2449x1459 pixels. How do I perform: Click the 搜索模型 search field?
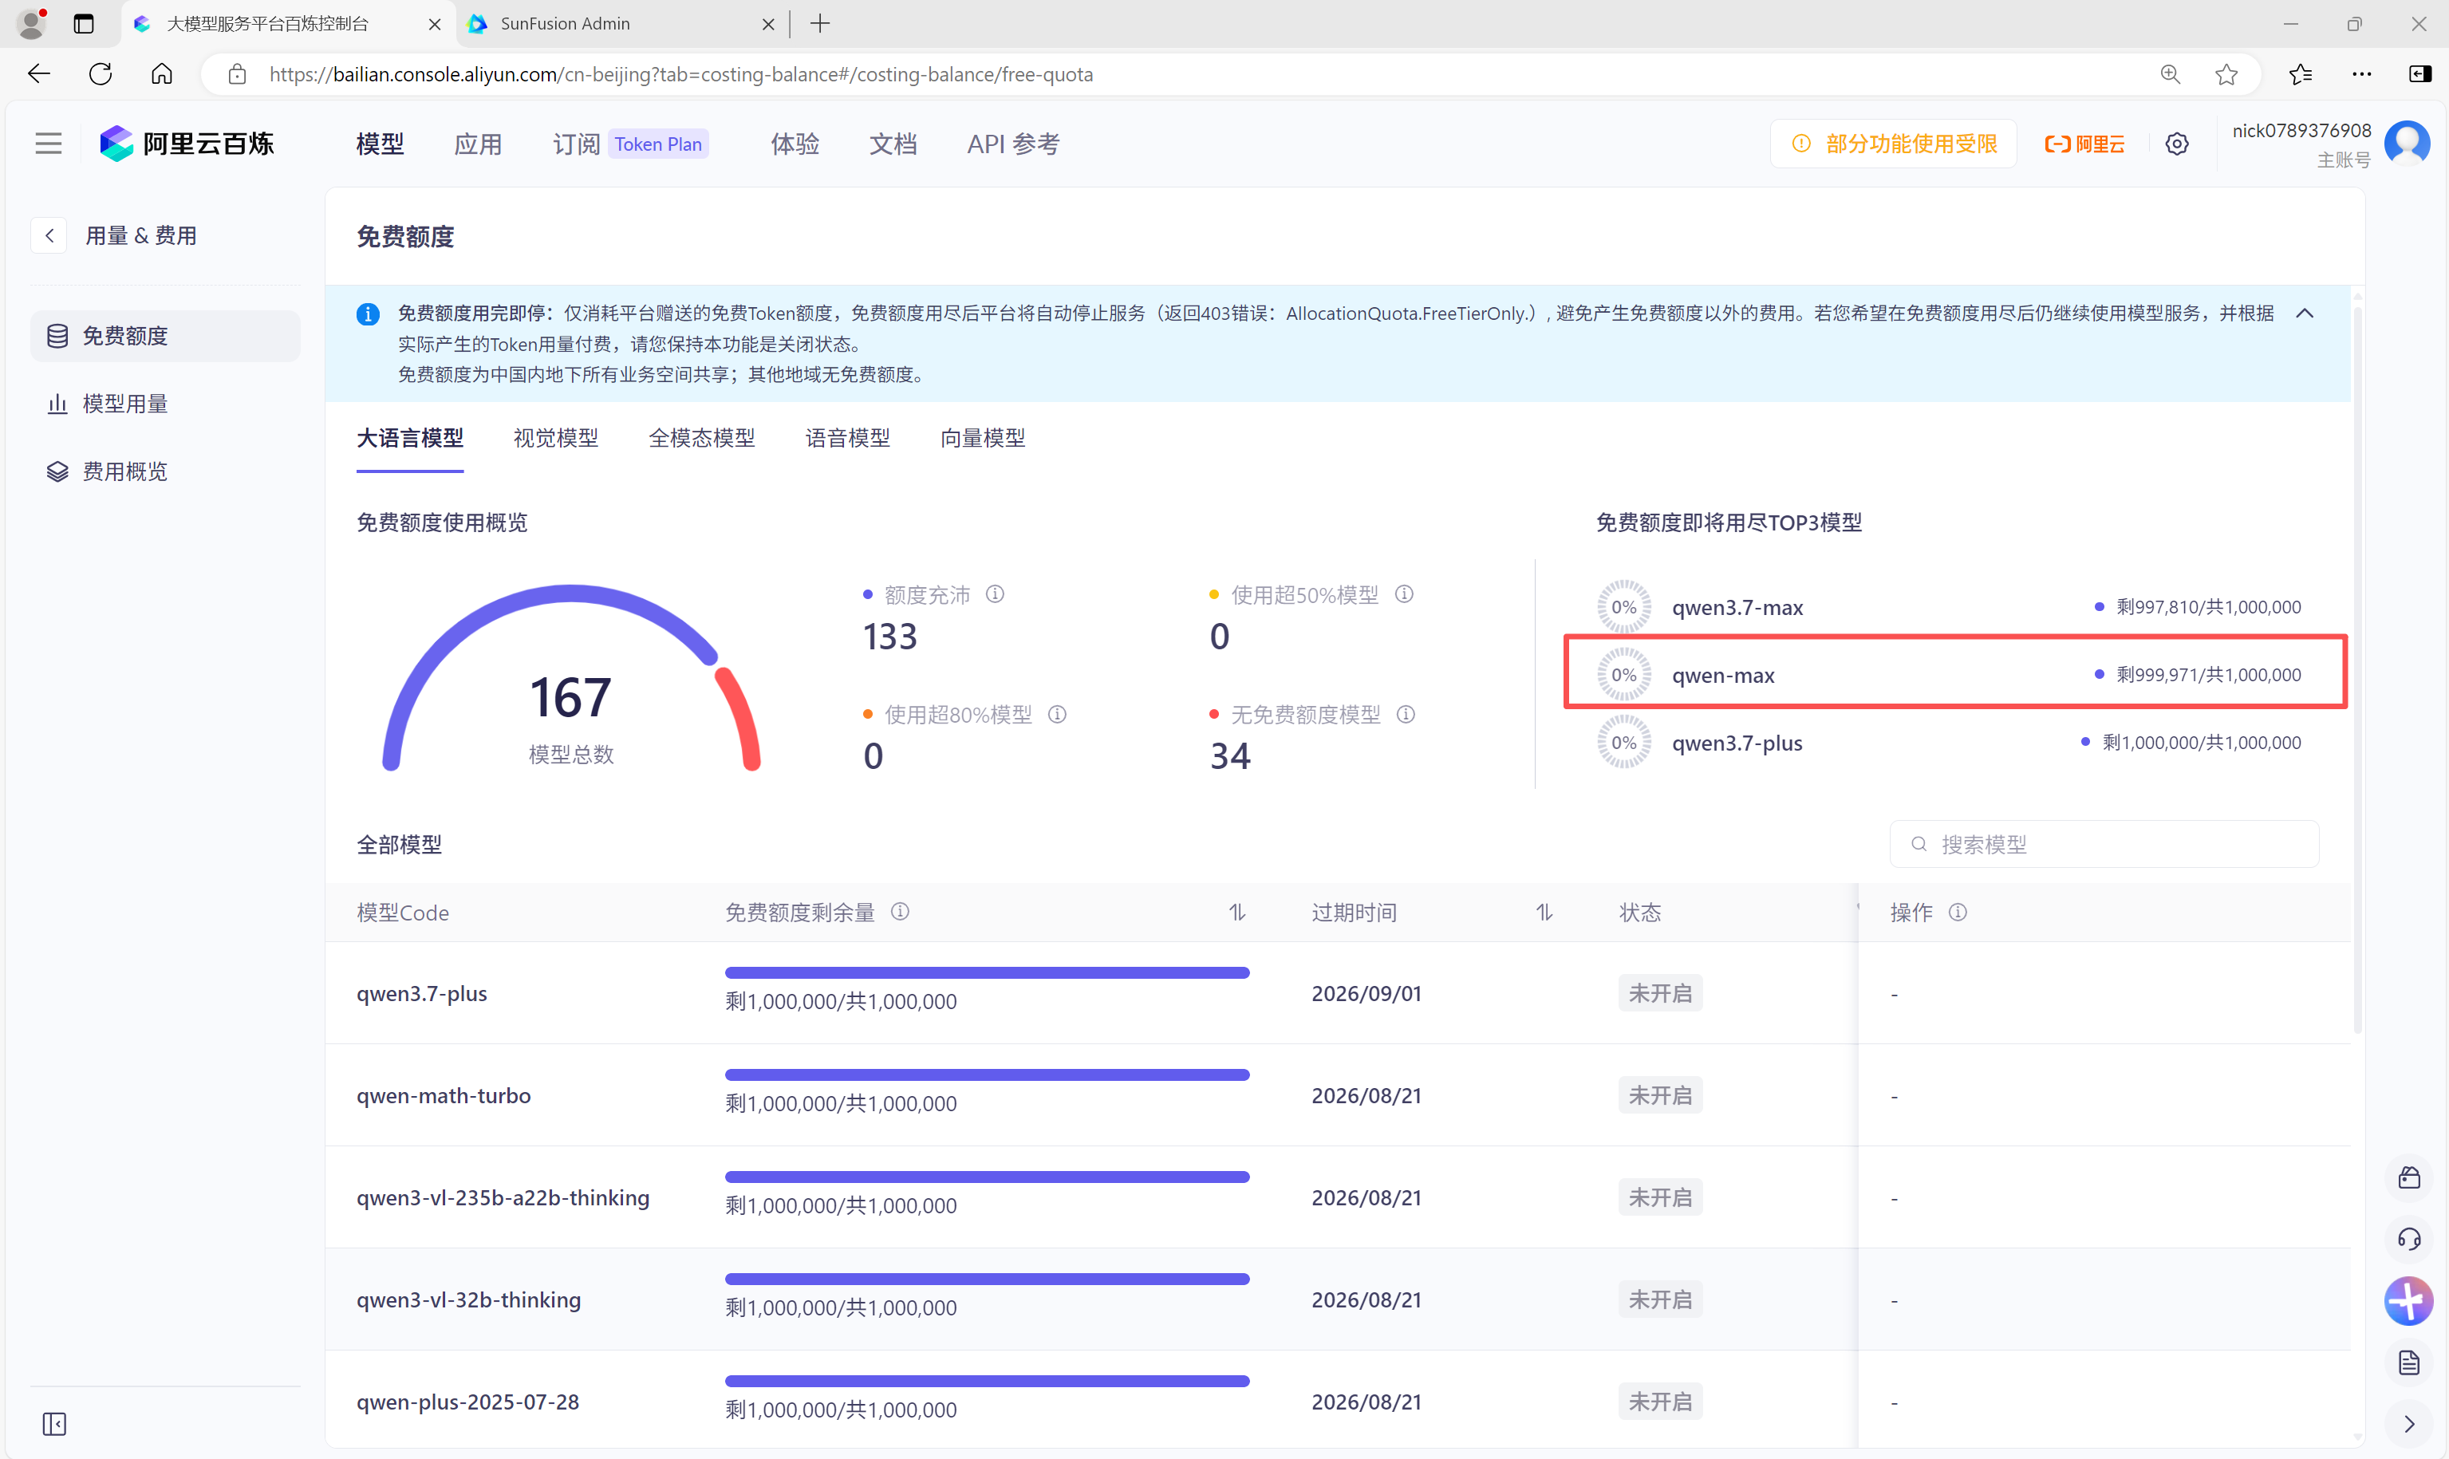(x=2104, y=843)
